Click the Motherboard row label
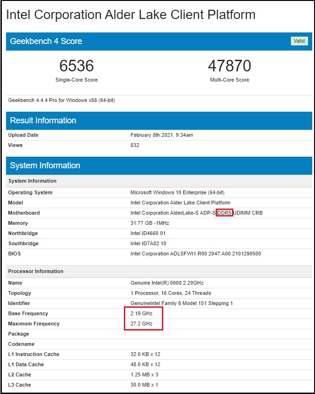 24,213
